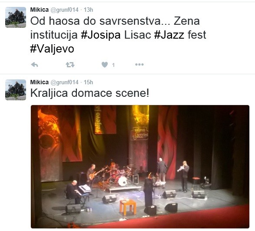
Task: Click the 'Zena institucija' text in first tweet
Action: 115,28
